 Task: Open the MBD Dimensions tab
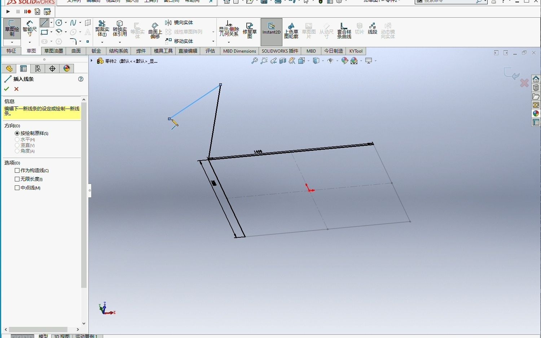point(239,51)
